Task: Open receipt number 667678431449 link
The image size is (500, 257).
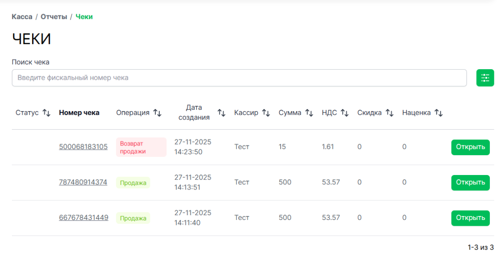Action: tap(83, 217)
